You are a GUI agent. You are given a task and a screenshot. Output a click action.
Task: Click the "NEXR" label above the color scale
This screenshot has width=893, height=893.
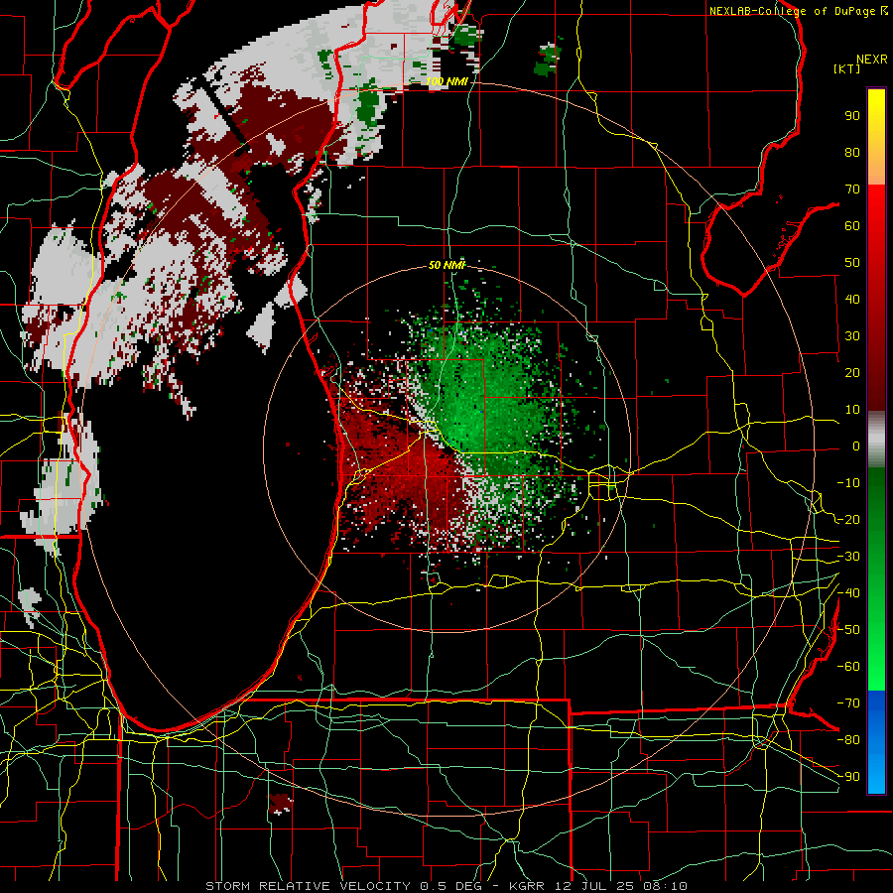(x=871, y=60)
